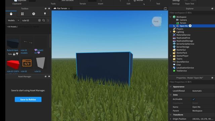Screen dimensions: 215x121
Task: Open the Toolbox Creations pin tab
Action: 45,14
